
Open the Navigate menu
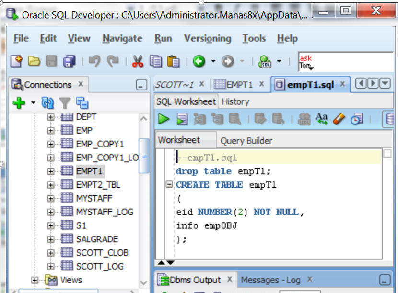pyautogui.click(x=122, y=38)
